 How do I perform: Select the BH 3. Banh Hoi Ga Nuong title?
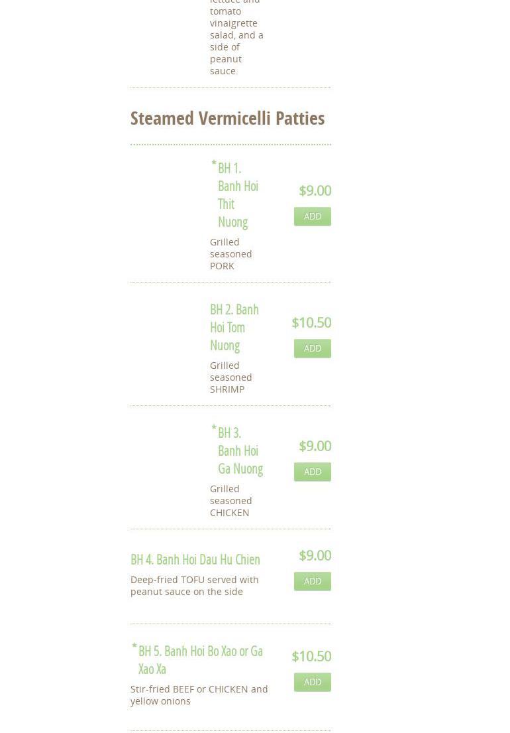(x=240, y=450)
